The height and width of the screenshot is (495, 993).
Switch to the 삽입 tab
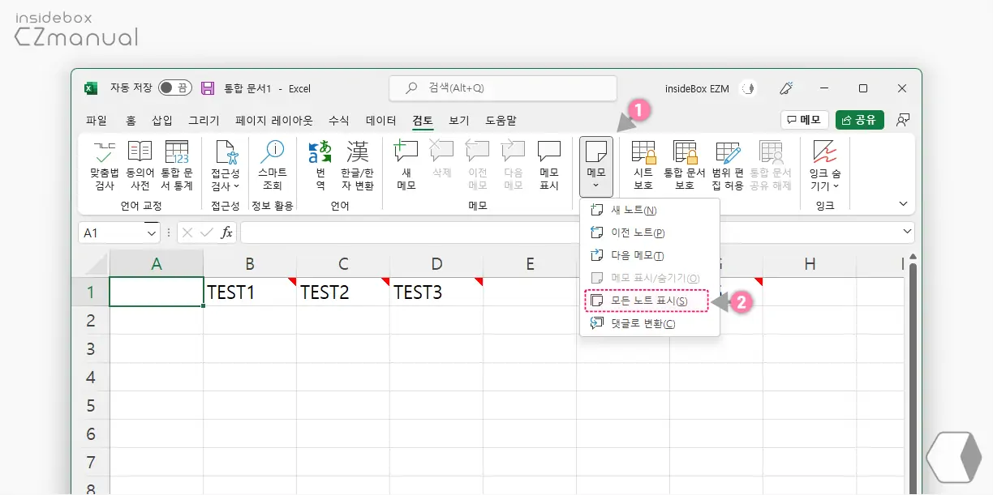point(162,120)
